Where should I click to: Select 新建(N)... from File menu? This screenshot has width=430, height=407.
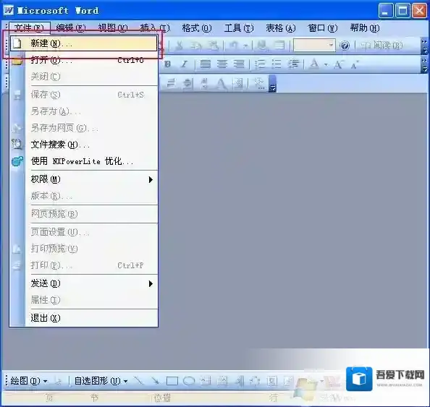click(x=84, y=43)
